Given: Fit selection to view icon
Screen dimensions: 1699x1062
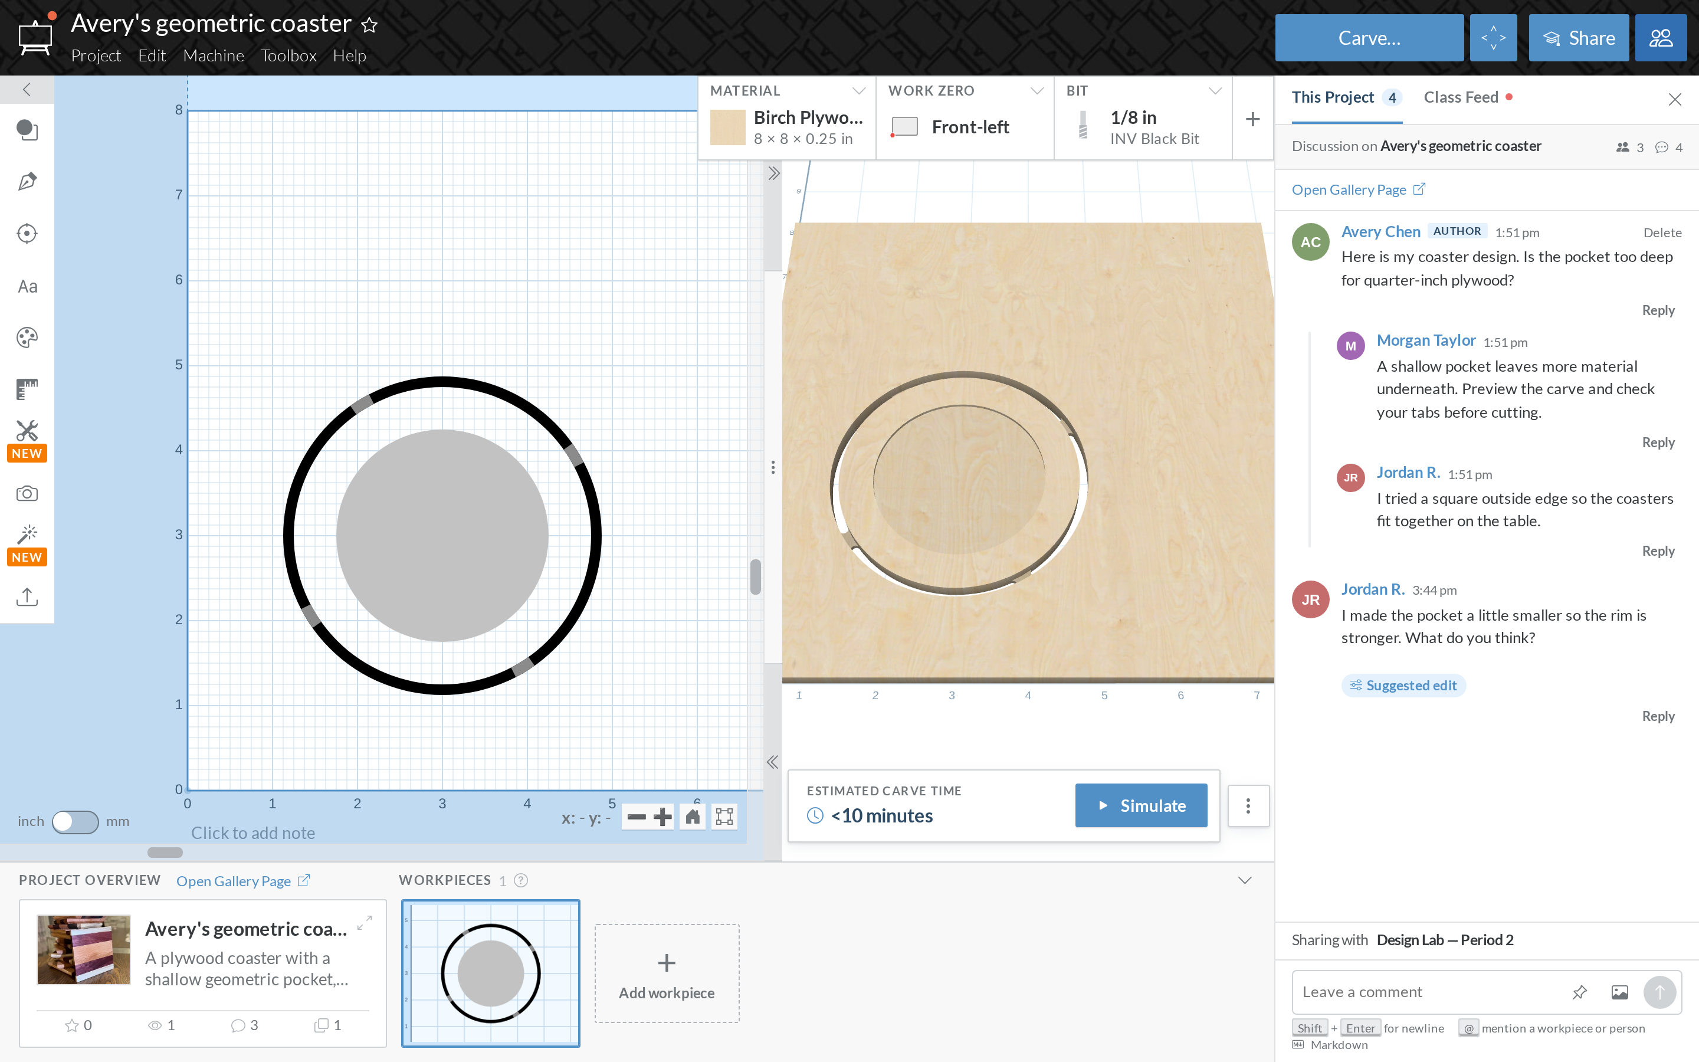Looking at the screenshot, I should [x=724, y=817].
